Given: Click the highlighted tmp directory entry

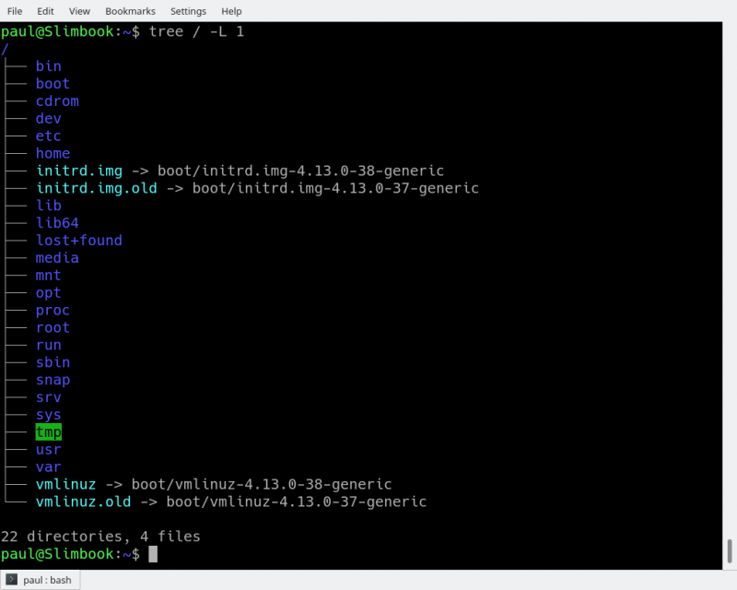Looking at the screenshot, I should [x=49, y=432].
